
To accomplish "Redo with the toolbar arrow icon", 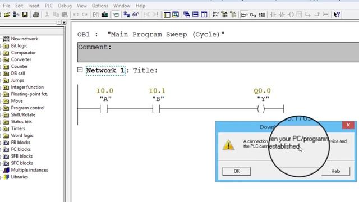I will [85, 15].
